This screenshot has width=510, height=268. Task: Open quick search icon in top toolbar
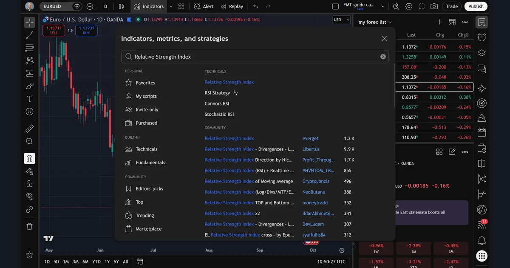pos(396,6)
